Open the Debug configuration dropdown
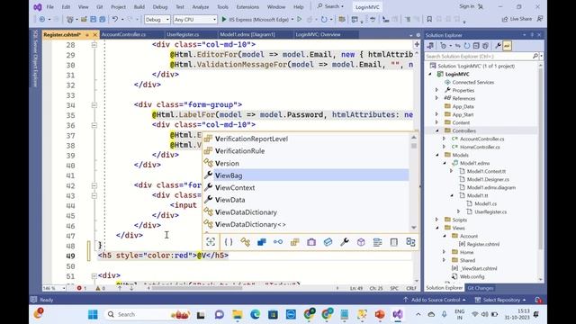 point(157,20)
